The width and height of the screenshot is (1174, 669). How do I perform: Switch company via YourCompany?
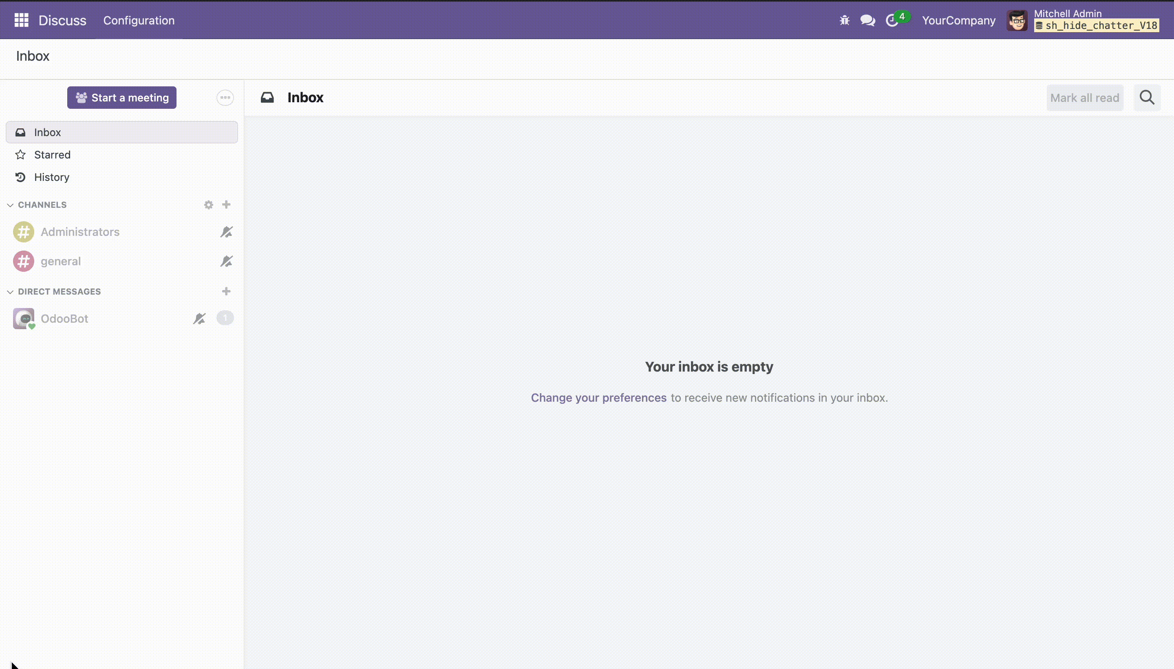click(x=958, y=20)
